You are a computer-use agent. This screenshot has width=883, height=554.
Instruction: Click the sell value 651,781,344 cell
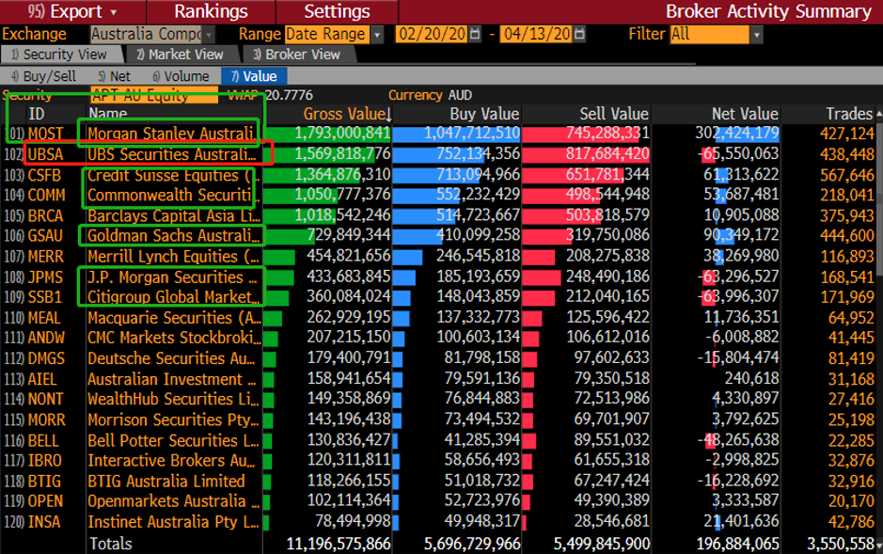(x=607, y=175)
